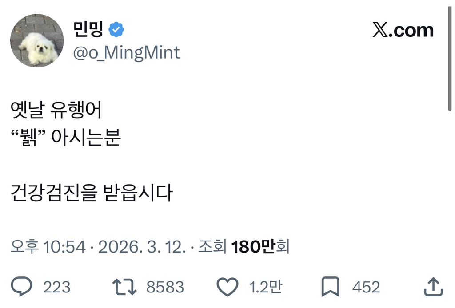Click the blue verified badge next to 민밍

[116, 30]
